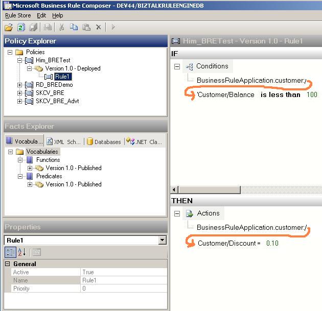
Task: Click the SKCV_BRE_Advt policy icon
Action: tap(29, 101)
